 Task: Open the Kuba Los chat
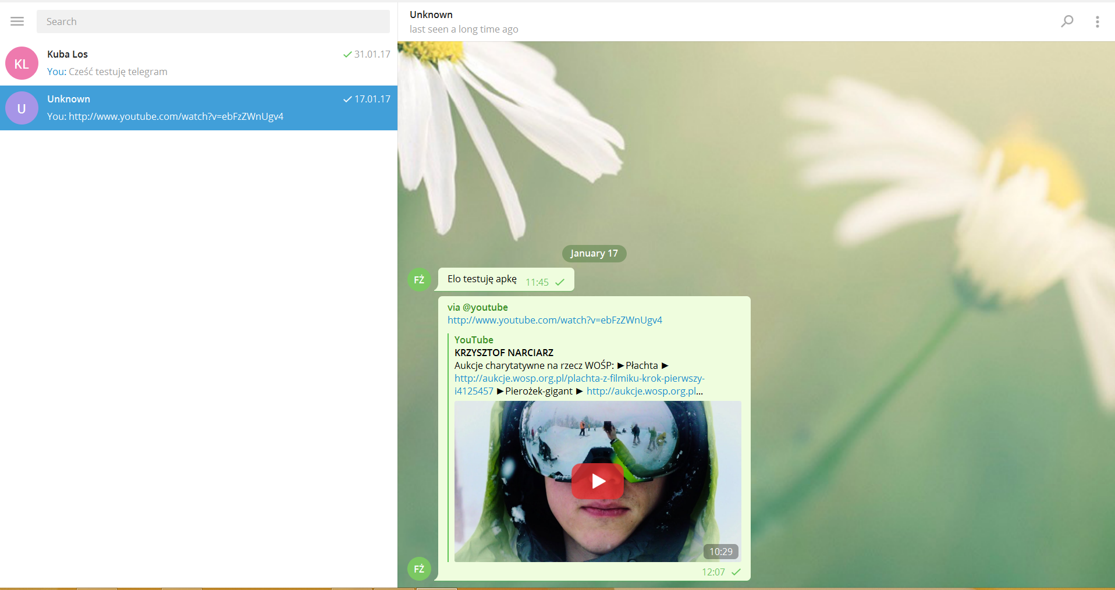198,63
